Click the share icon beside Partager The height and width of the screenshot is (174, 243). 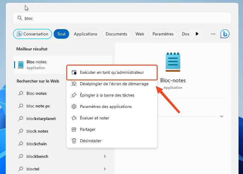(73, 129)
